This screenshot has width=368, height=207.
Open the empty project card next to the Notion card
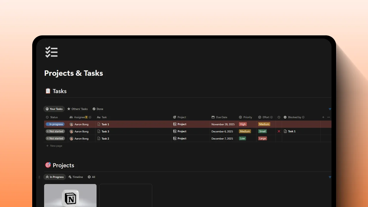pyautogui.click(x=126, y=195)
